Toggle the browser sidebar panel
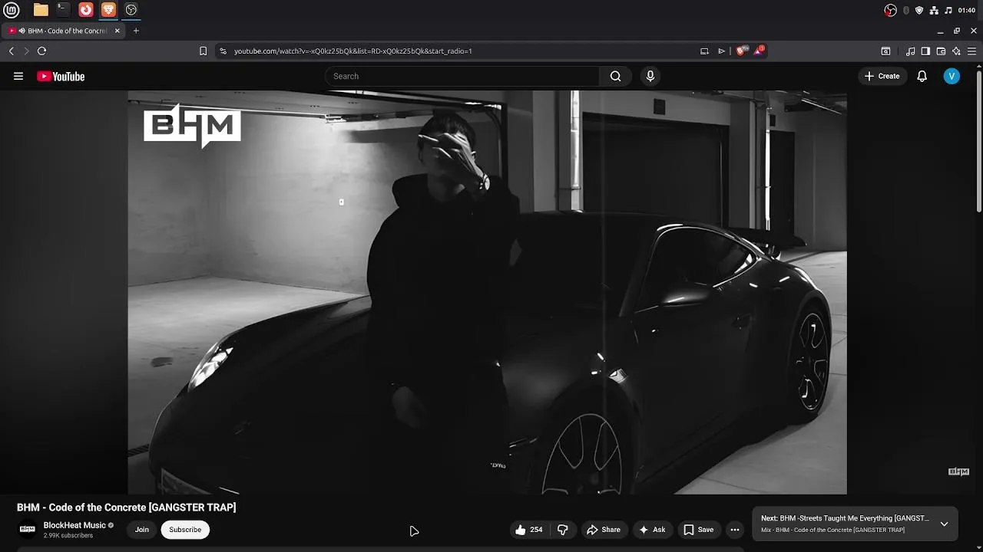The width and height of the screenshot is (983, 552). coord(925,51)
